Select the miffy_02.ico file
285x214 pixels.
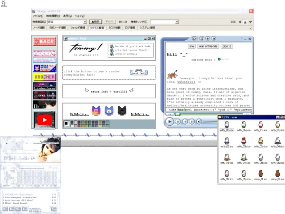tap(227, 143)
